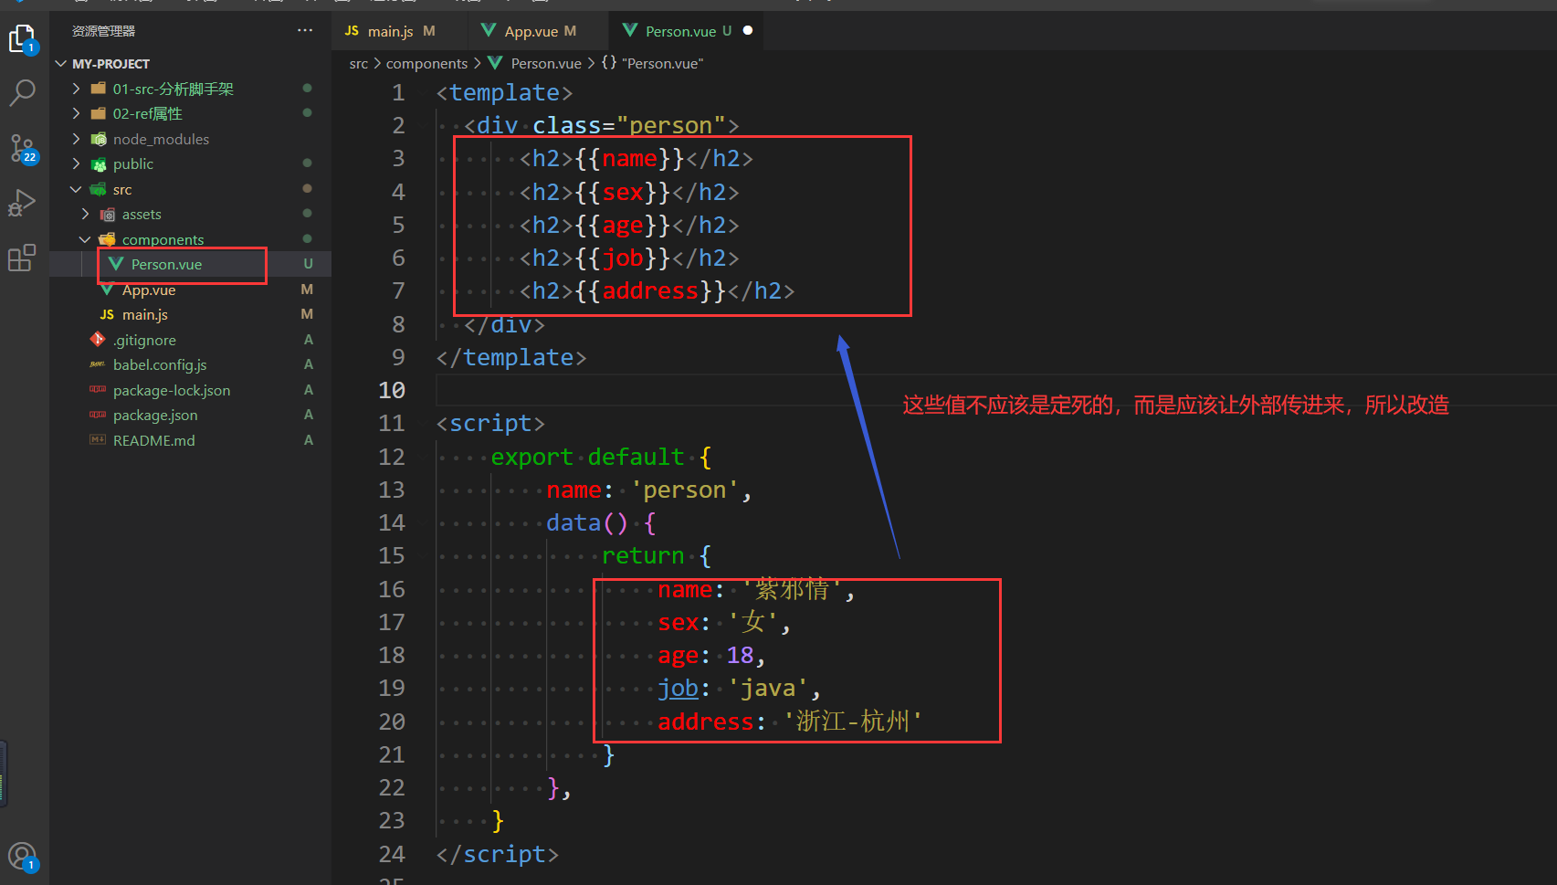The width and height of the screenshot is (1557, 885).
Task: Click node_modules folder icon
Action: (x=99, y=139)
